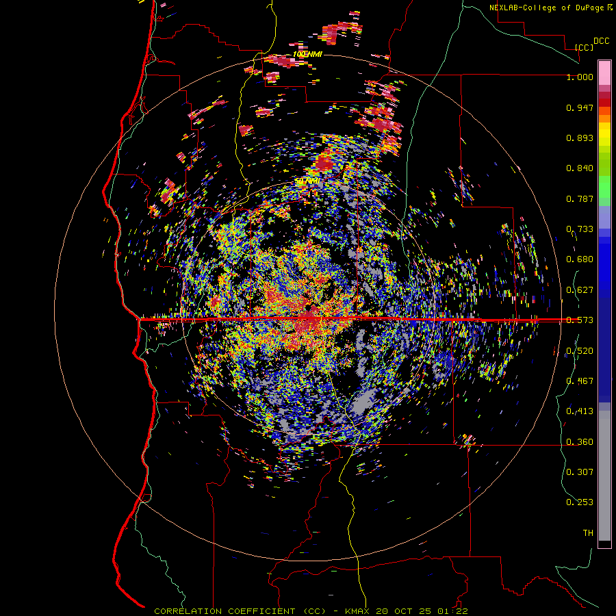
Task: Select the 0.520 scale value
Action: [580, 351]
